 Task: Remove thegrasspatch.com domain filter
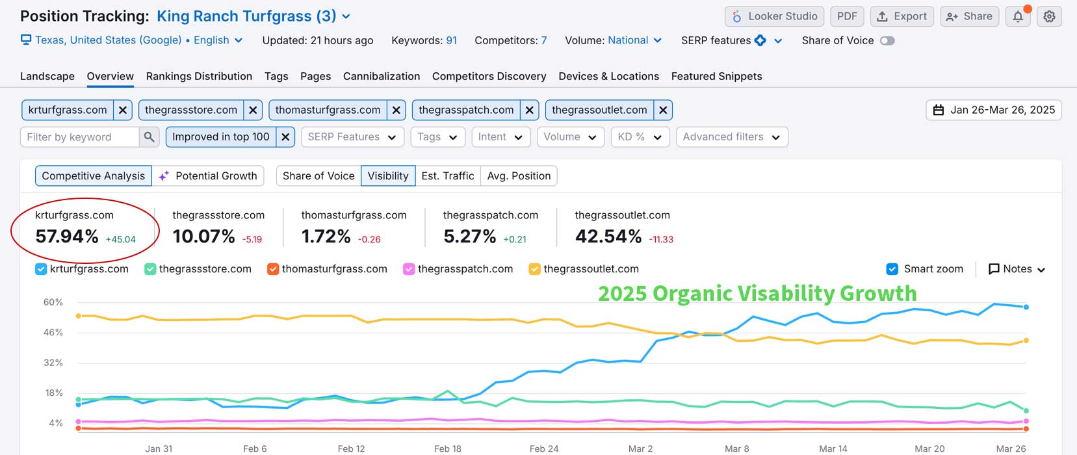(530, 110)
